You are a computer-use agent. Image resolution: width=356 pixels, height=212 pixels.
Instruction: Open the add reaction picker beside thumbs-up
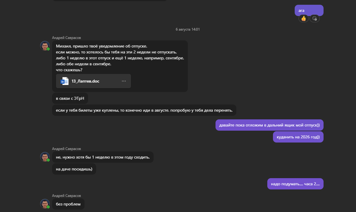(x=314, y=18)
